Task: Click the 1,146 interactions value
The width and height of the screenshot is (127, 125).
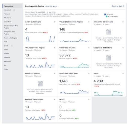Action: pyautogui.click(x=63, y=81)
